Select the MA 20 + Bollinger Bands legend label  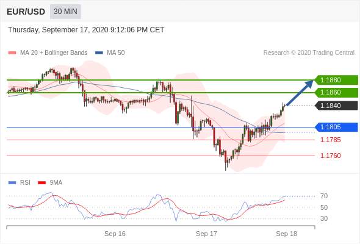point(54,53)
